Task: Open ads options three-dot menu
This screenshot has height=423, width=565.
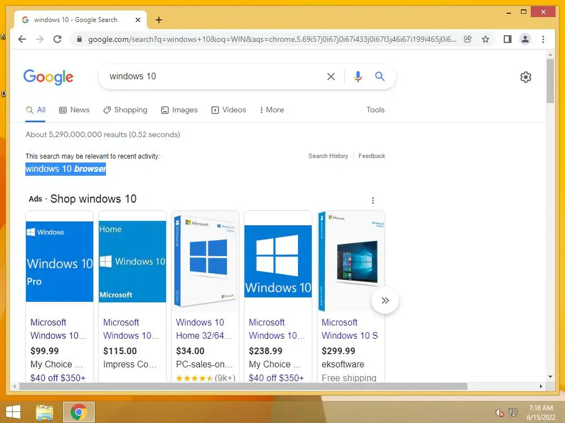Action: point(373,200)
